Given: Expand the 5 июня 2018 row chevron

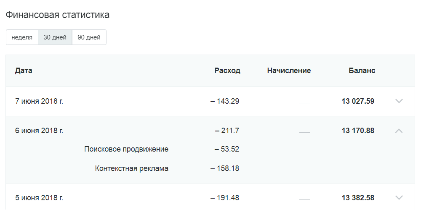Looking at the screenshot, I should pos(399,198).
